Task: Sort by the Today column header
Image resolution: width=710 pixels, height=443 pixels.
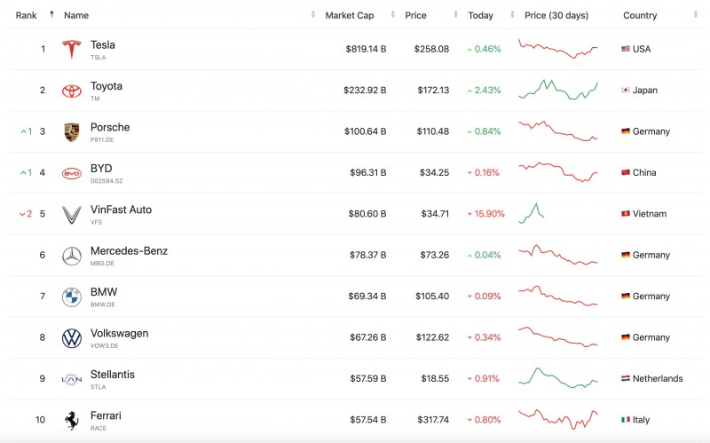Action: [x=480, y=15]
